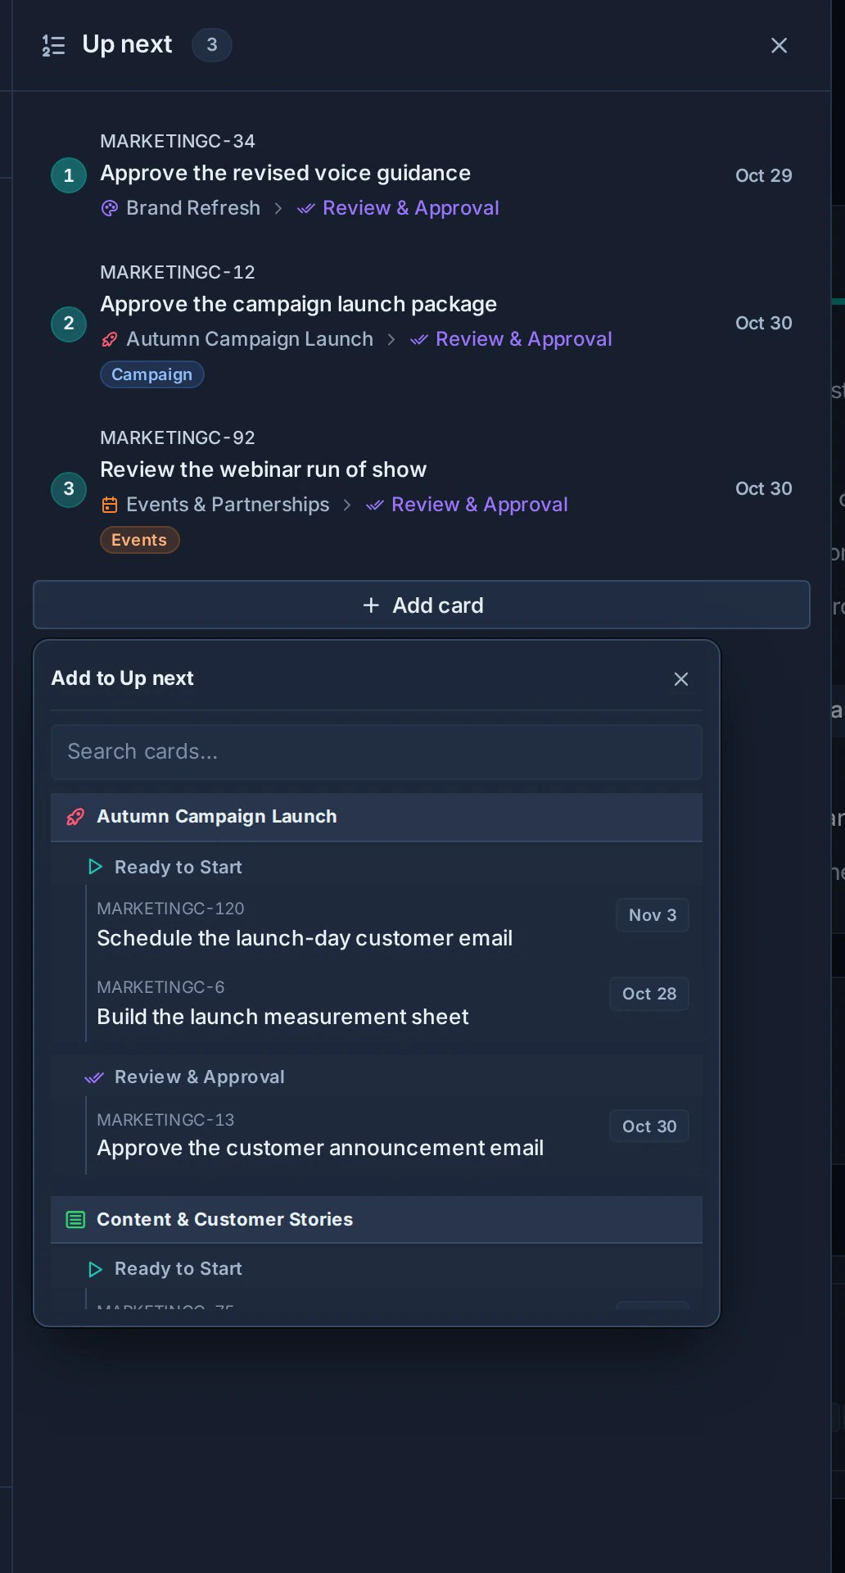This screenshot has height=1573, width=845.
Task: Click the Events tag
Action: tap(139, 541)
